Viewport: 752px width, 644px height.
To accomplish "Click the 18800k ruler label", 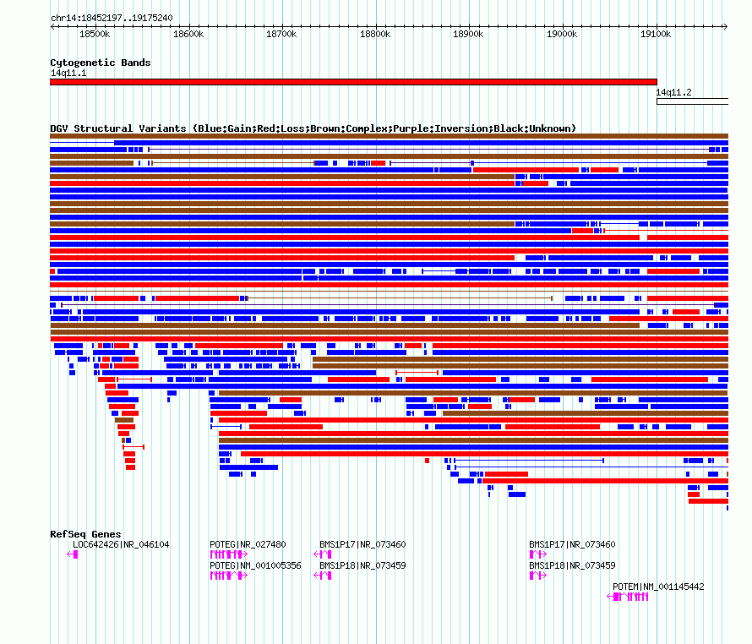I will tap(375, 35).
